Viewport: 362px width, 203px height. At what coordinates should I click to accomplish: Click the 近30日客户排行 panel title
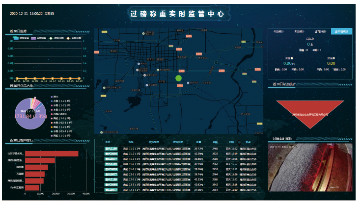click(x=22, y=140)
